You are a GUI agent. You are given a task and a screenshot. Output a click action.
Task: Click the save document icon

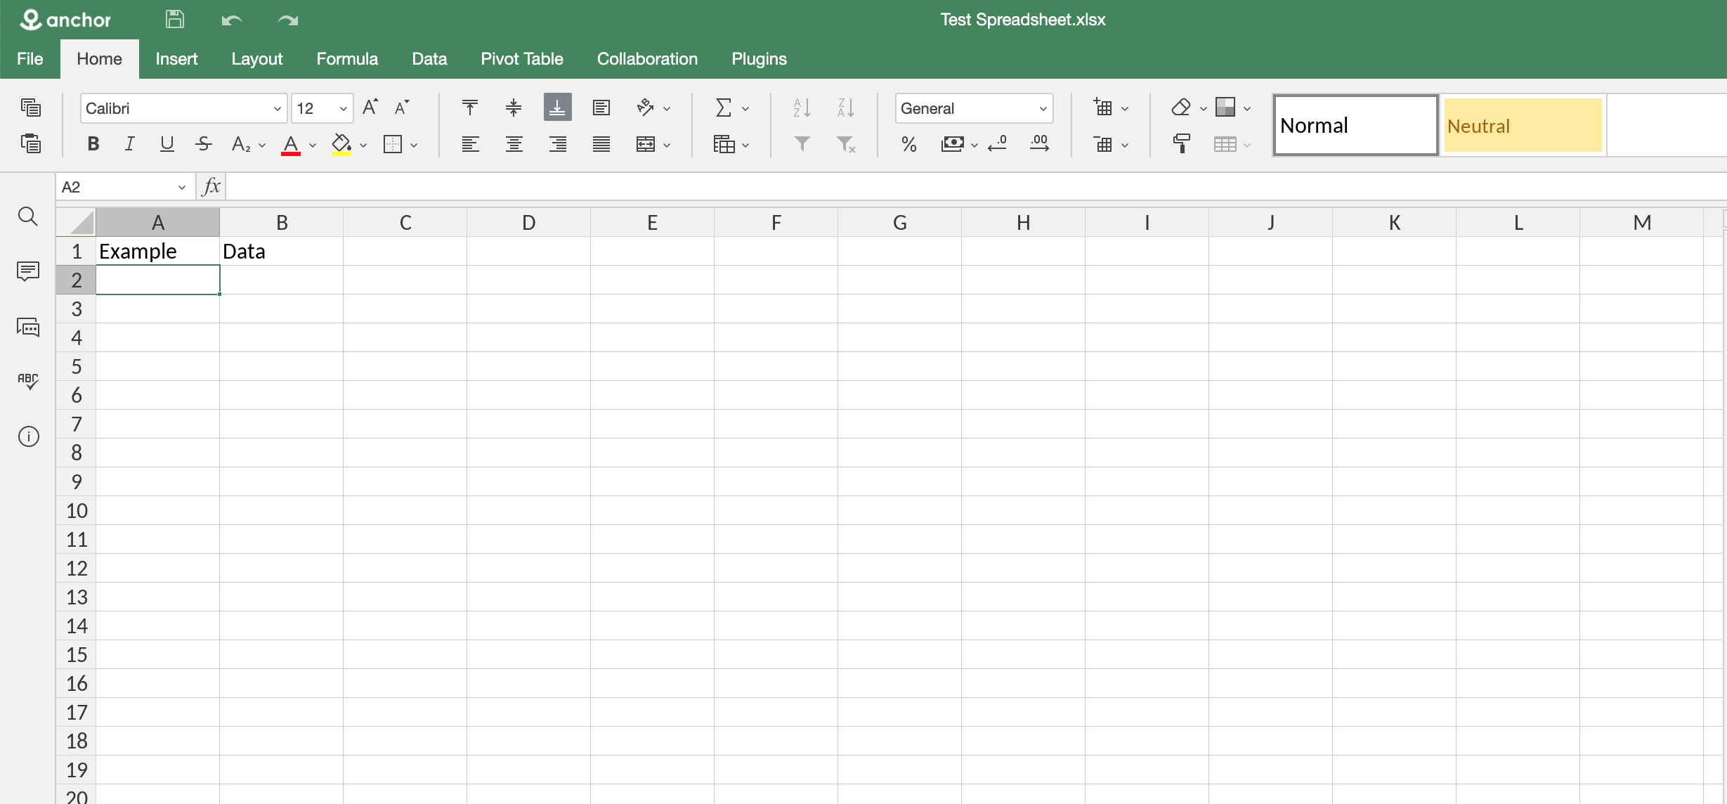click(174, 20)
